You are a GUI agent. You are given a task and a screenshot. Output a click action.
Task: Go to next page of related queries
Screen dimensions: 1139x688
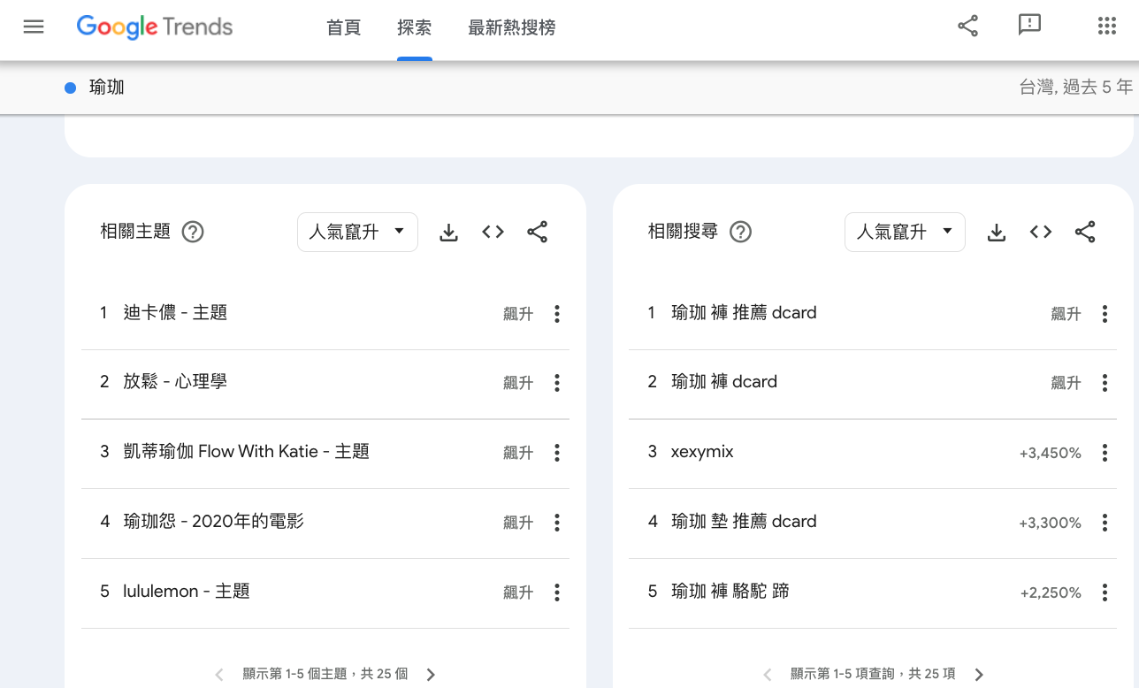coord(979,675)
